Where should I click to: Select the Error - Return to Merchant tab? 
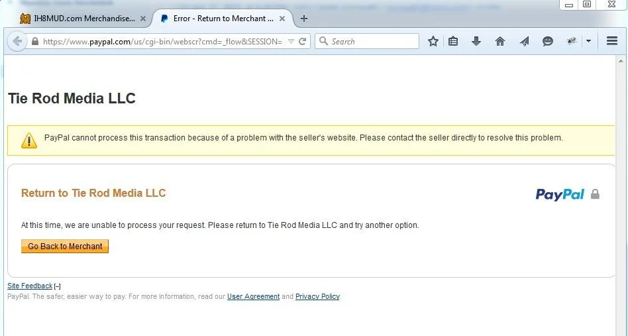click(x=223, y=19)
